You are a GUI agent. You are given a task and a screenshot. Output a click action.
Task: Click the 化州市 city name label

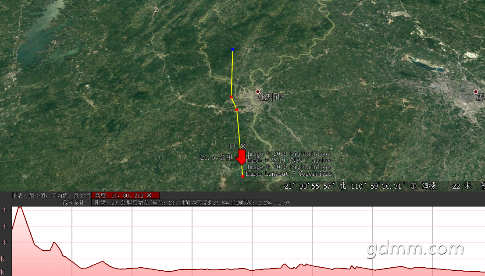[270, 97]
